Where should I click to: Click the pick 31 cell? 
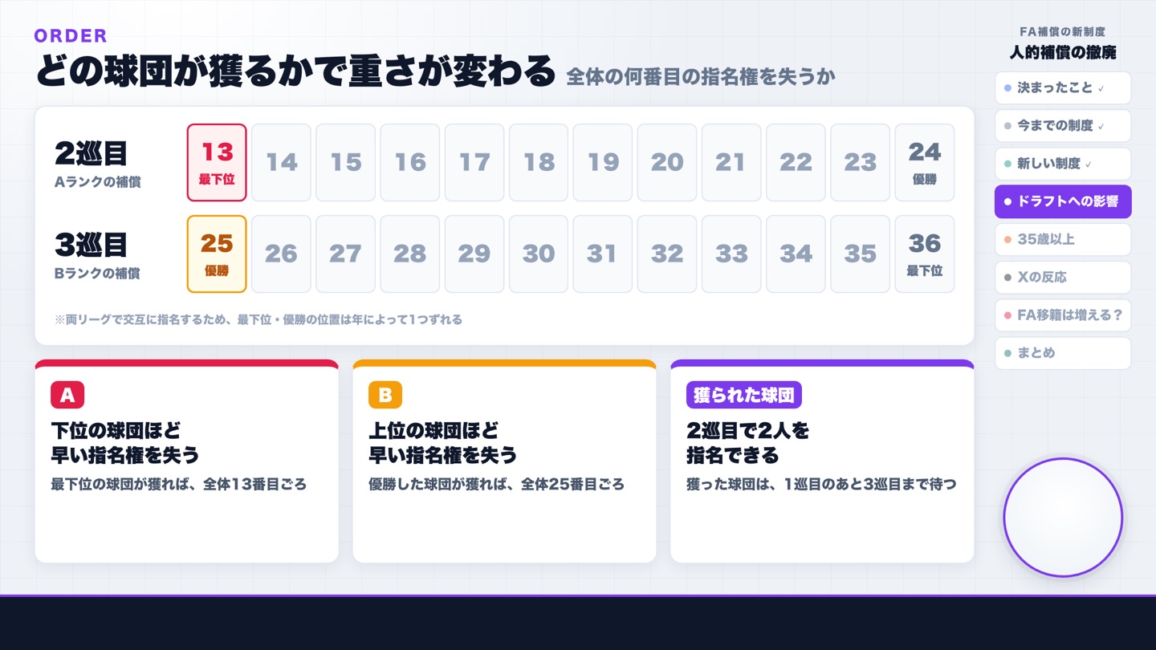pos(603,254)
